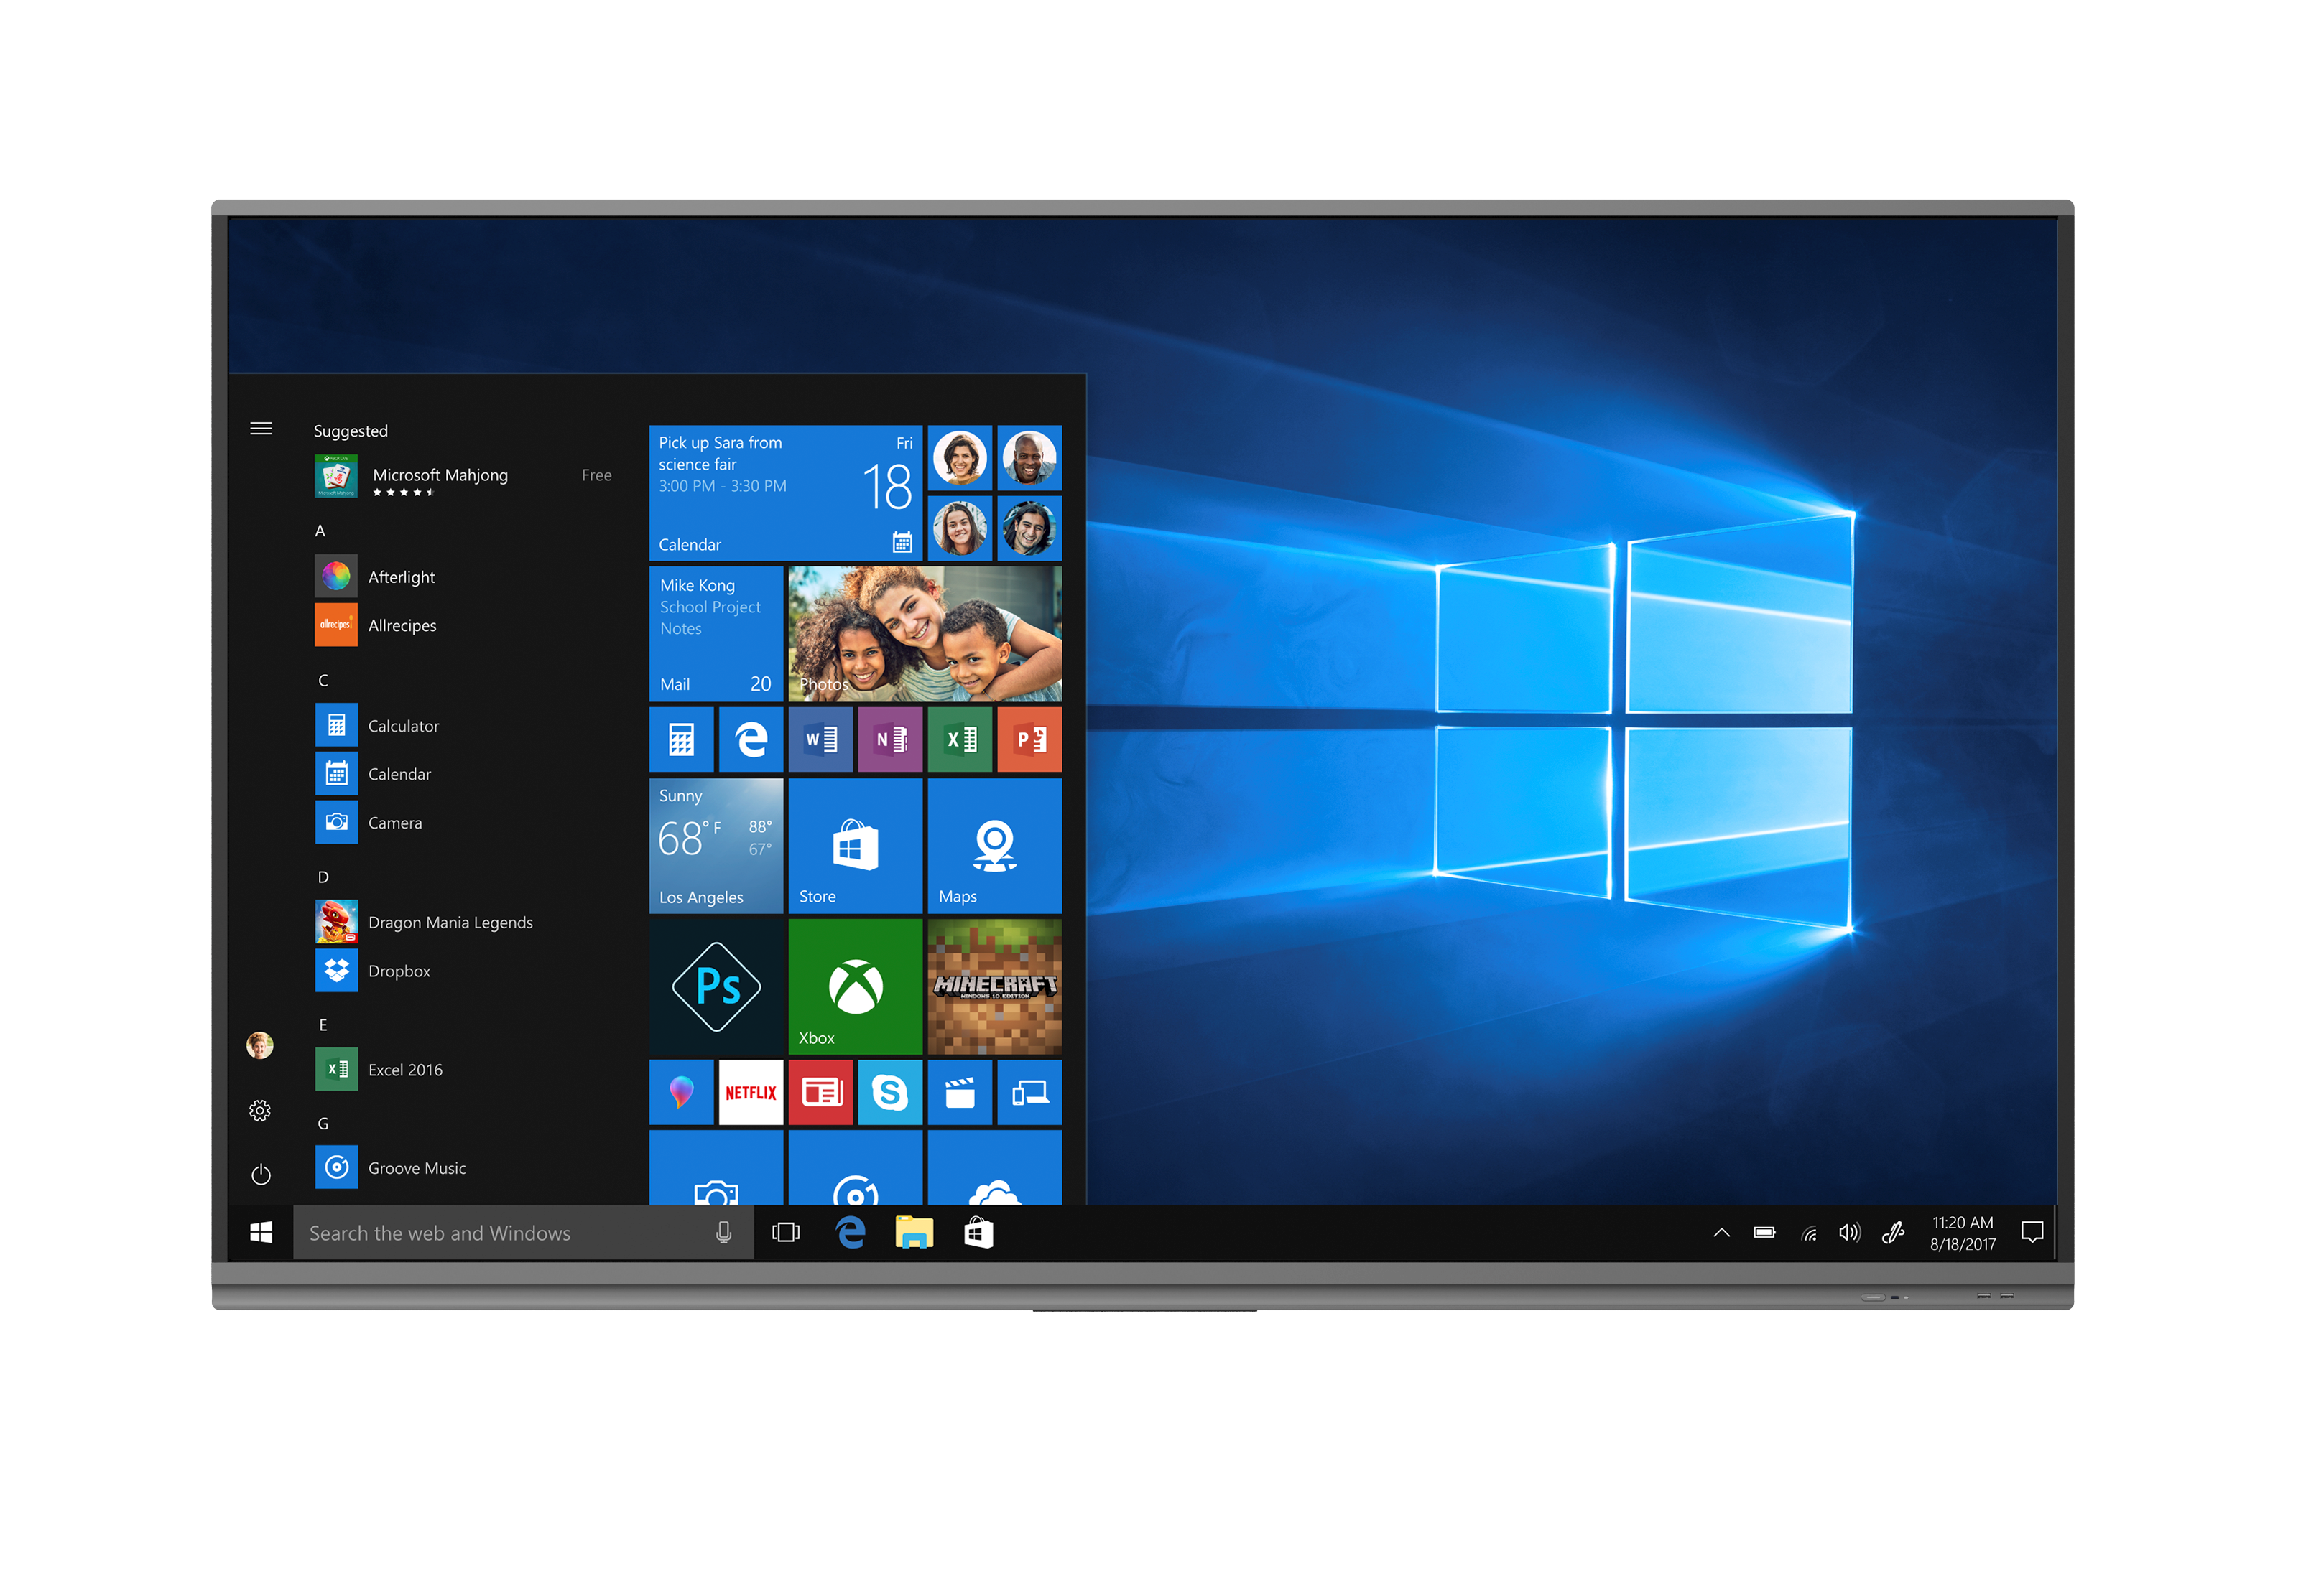Open the Wi-Fi network tray icon
This screenshot has height=1596, width=2306.
(x=1809, y=1233)
